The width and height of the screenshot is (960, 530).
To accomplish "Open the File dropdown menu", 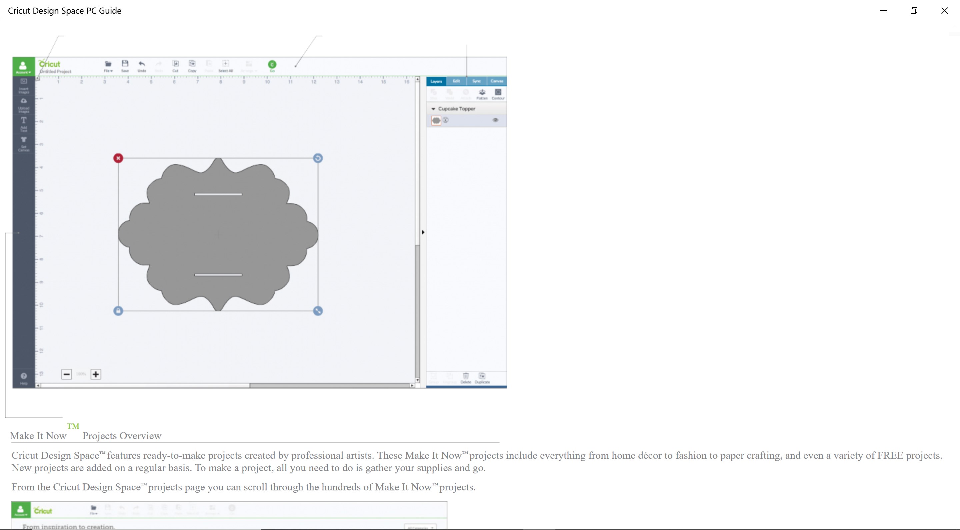I will (x=108, y=66).
